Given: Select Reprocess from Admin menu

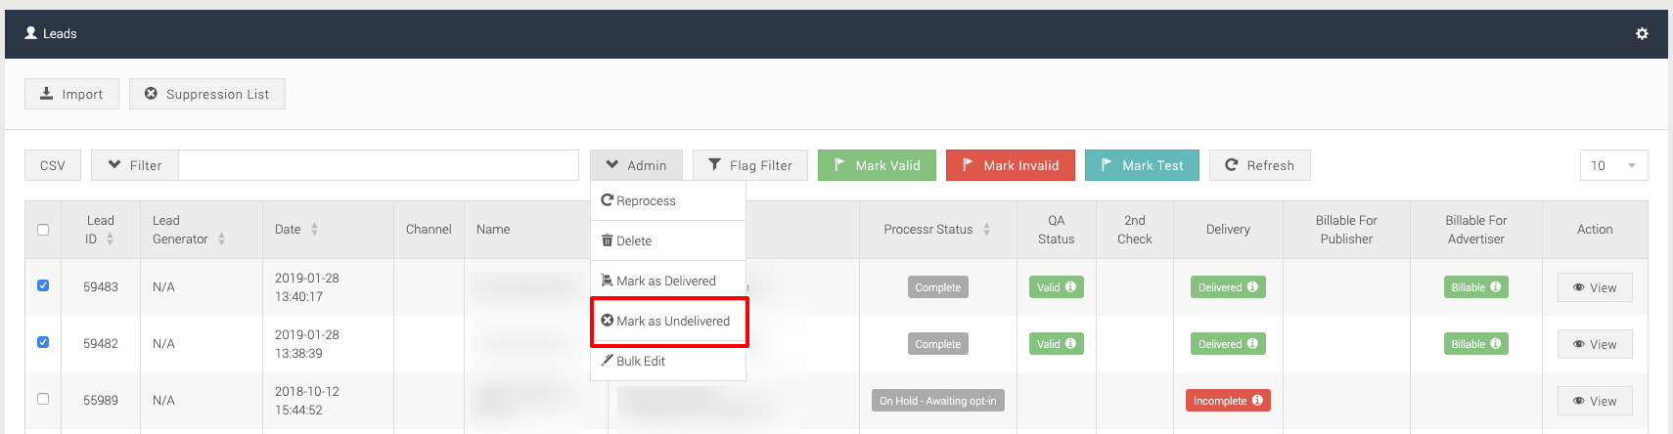Looking at the screenshot, I should (x=668, y=200).
